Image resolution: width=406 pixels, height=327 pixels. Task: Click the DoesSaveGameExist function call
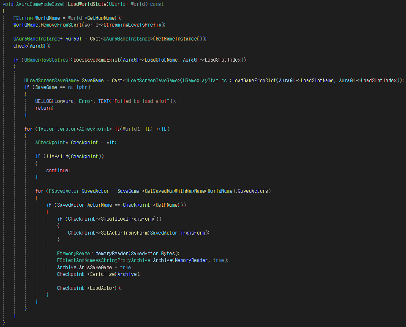(x=97, y=60)
